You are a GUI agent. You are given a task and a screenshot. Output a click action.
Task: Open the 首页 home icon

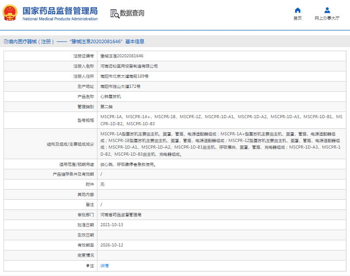tap(298, 10)
